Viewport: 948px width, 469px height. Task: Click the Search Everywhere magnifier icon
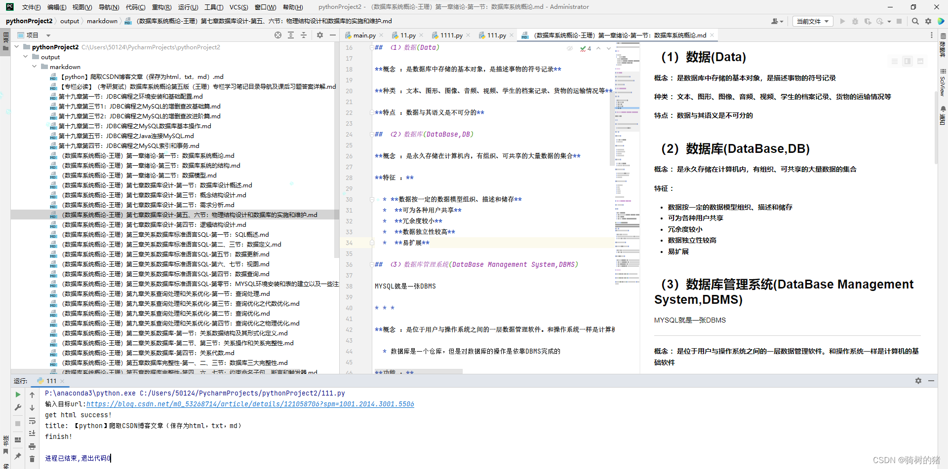pyautogui.click(x=915, y=21)
